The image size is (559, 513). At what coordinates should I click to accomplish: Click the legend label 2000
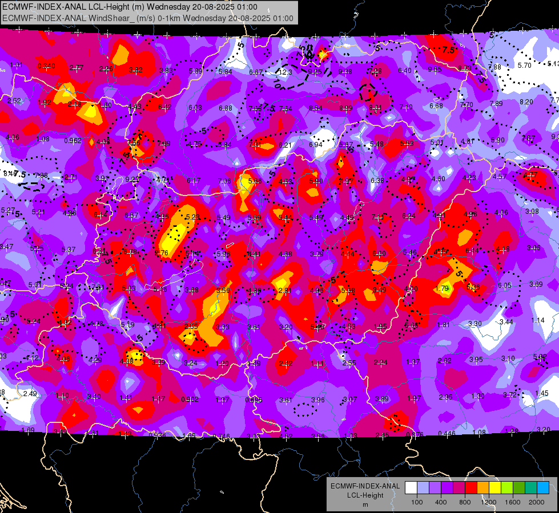[x=537, y=502]
